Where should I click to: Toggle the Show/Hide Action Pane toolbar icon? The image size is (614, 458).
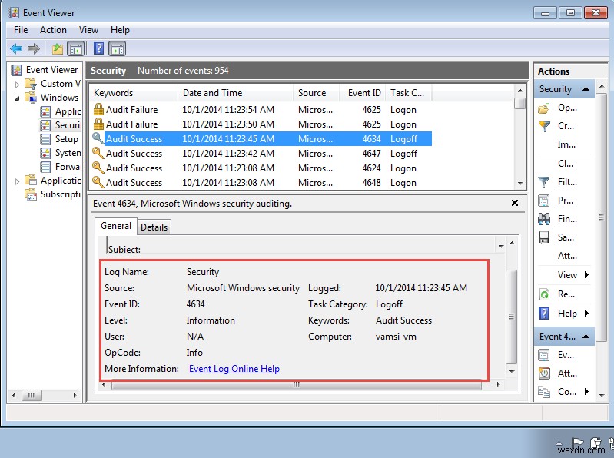coord(118,49)
